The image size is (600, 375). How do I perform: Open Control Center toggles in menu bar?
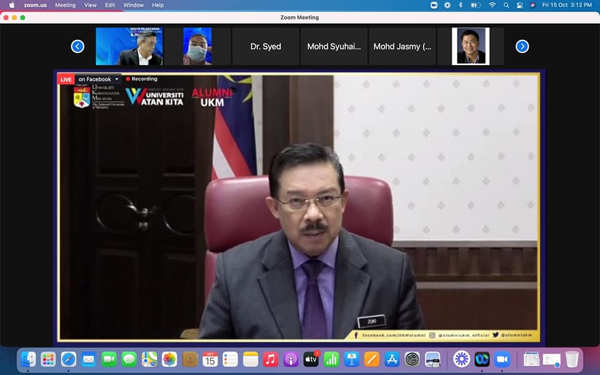[519, 5]
